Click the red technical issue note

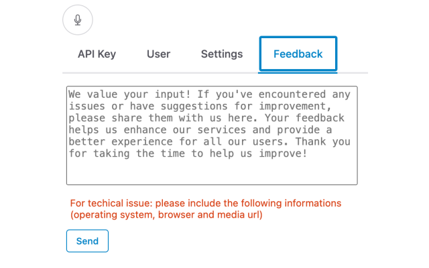coord(206,203)
